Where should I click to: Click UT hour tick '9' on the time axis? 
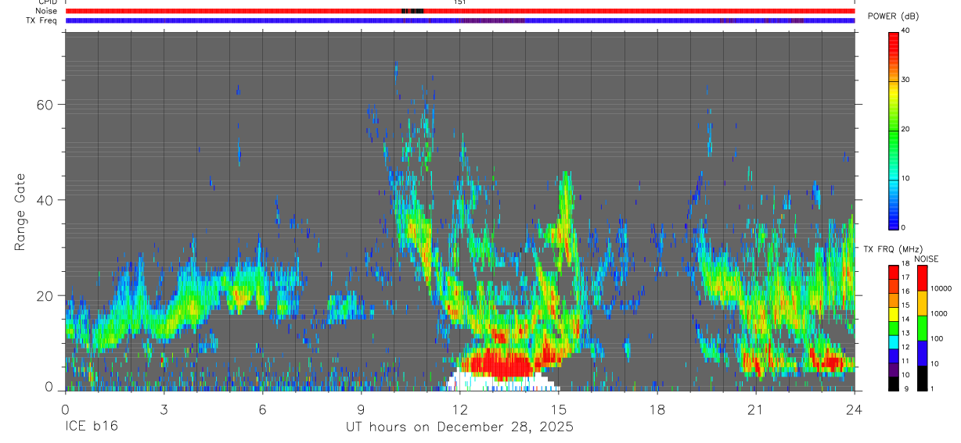point(362,409)
